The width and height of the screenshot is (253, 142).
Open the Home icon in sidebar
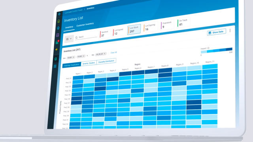coord(59,21)
